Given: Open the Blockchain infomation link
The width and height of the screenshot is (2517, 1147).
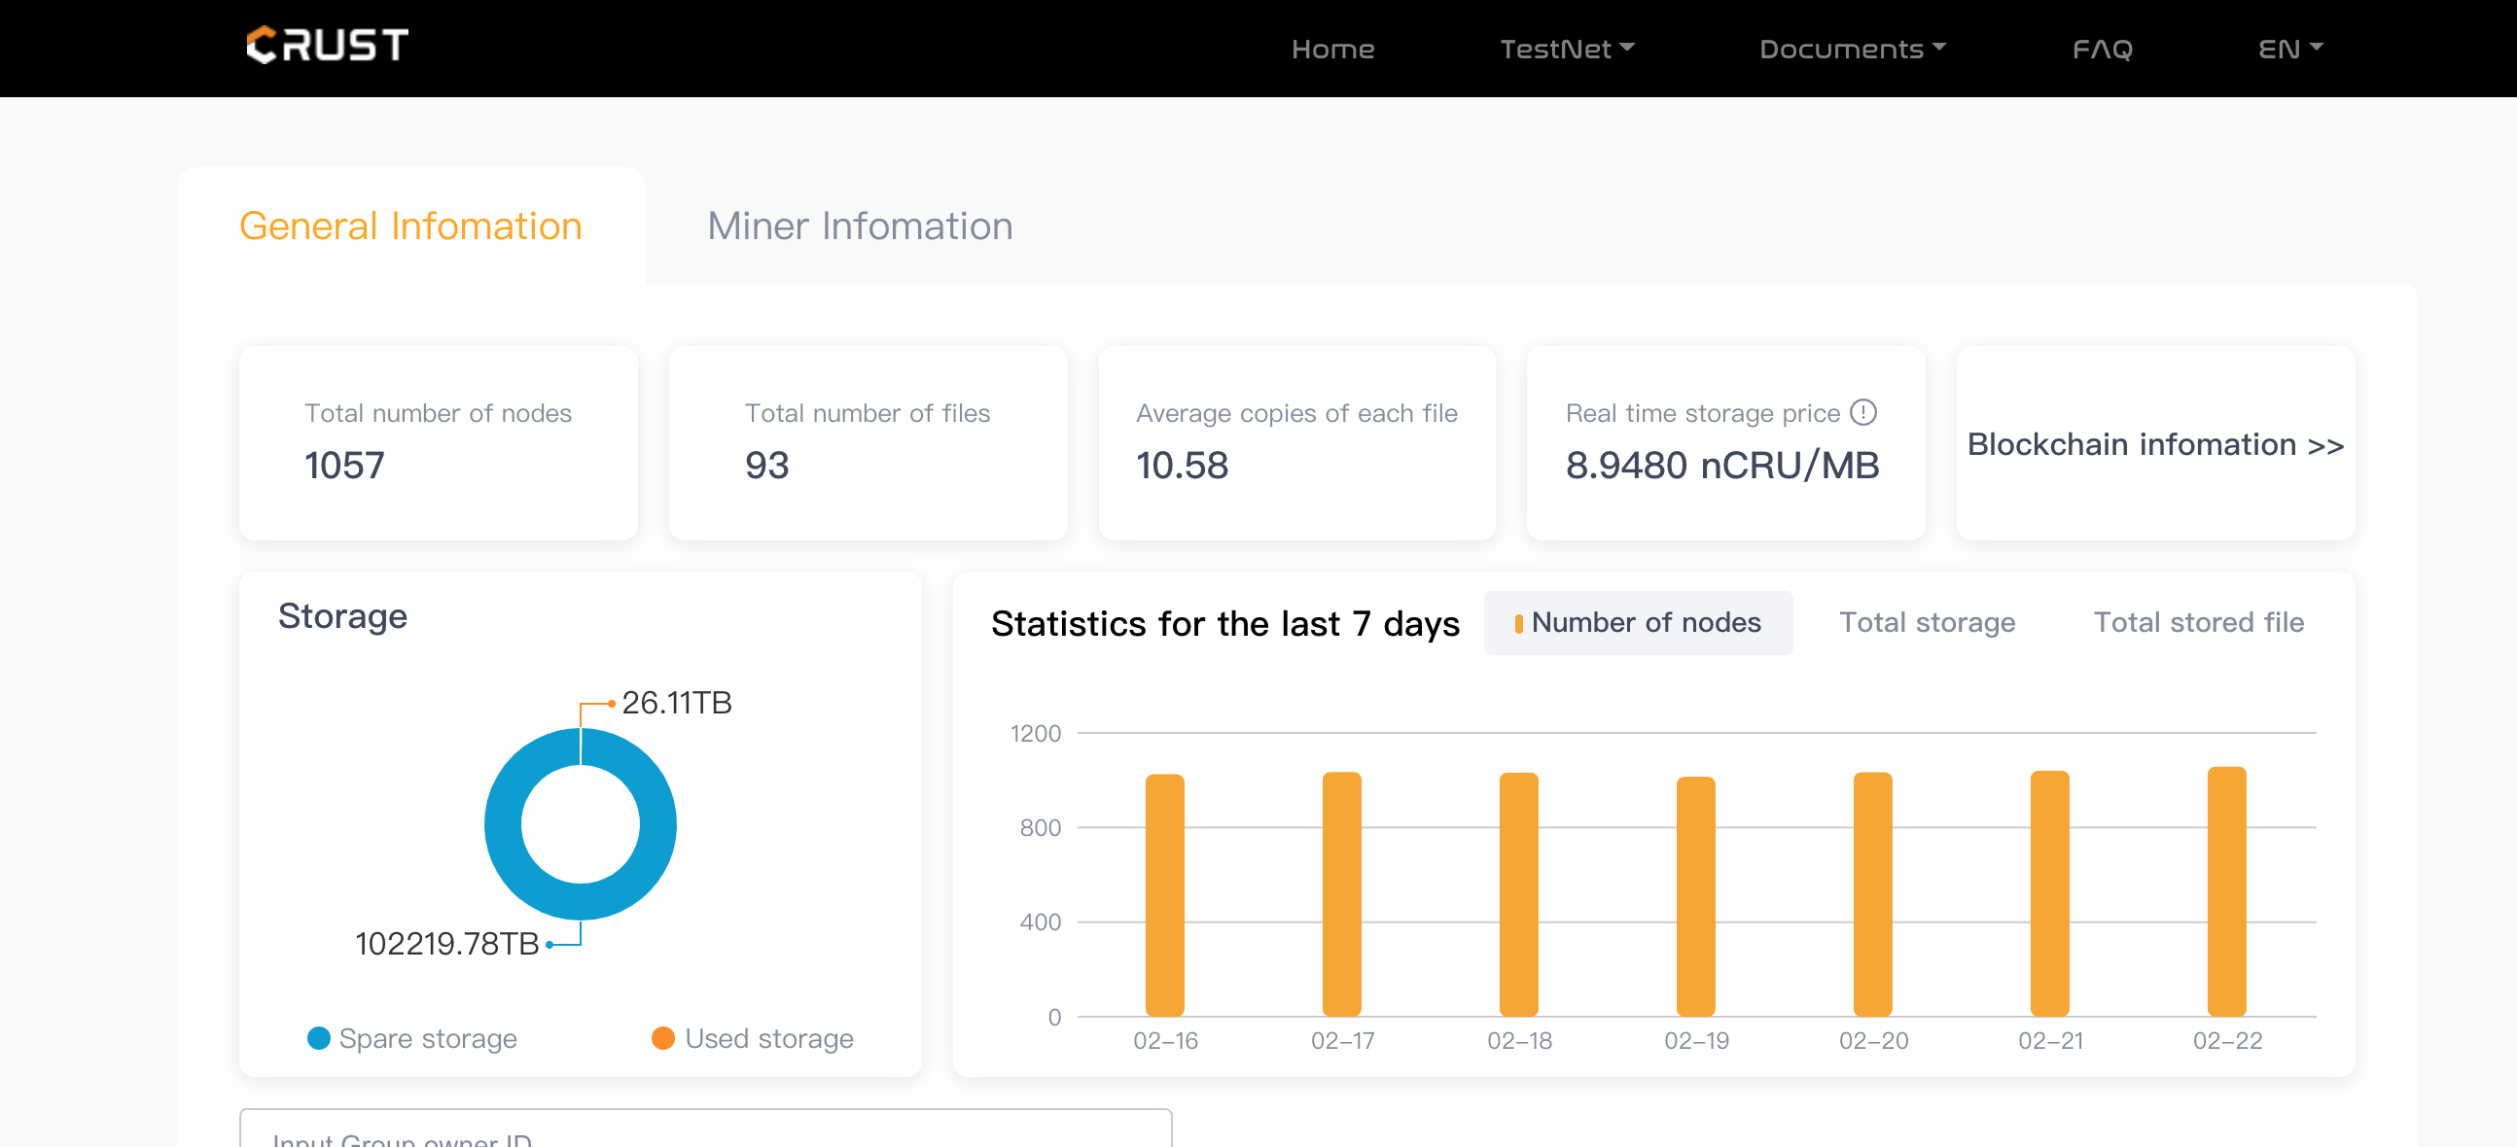Looking at the screenshot, I should (x=2154, y=445).
